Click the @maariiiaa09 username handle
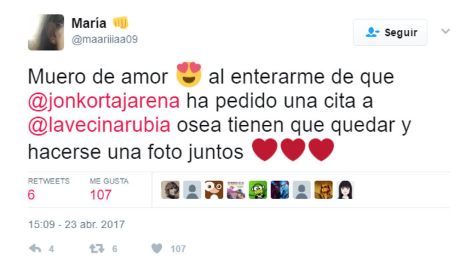This screenshot has height=268, width=460. pos(105,39)
